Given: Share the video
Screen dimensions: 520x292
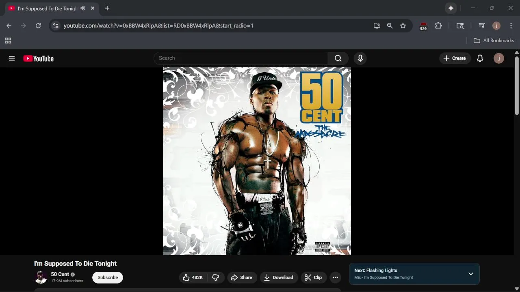Looking at the screenshot, I should (242, 277).
